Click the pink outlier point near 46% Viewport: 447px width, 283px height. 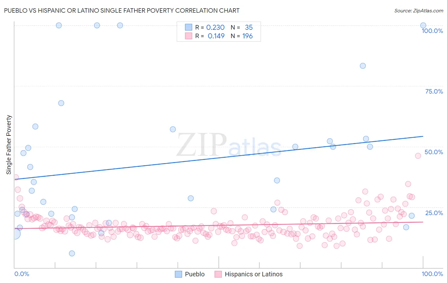pos(418,156)
